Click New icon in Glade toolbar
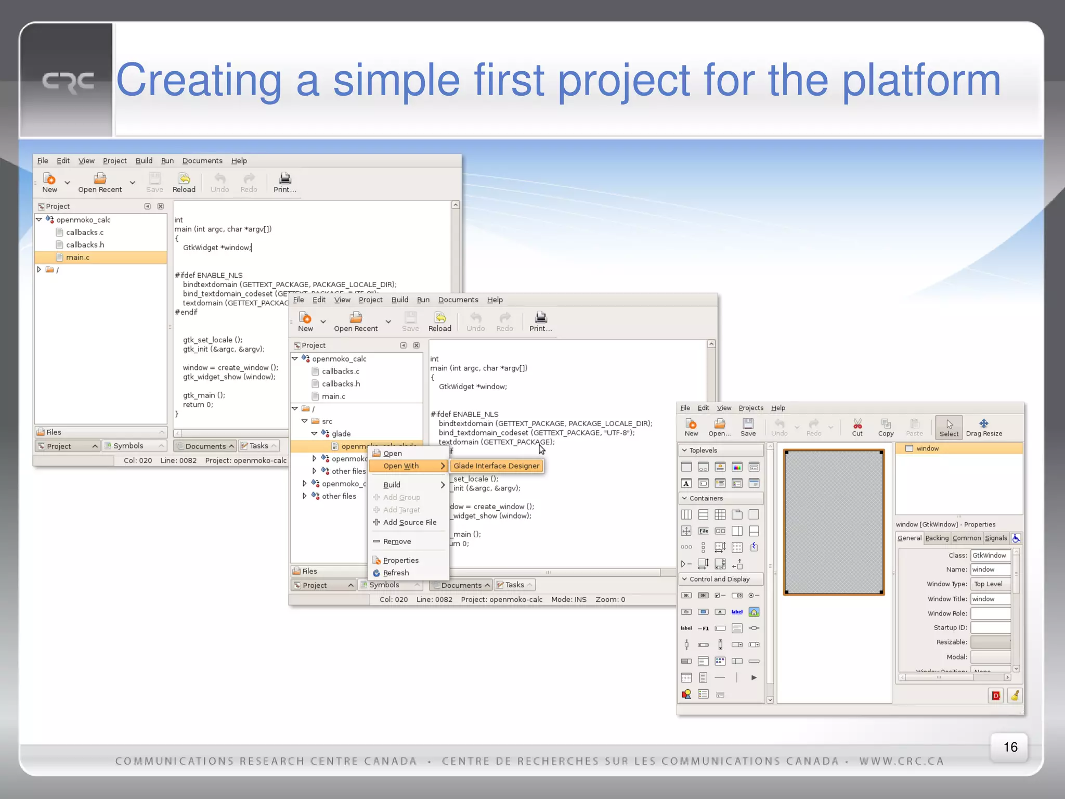The width and height of the screenshot is (1065, 799). click(691, 423)
